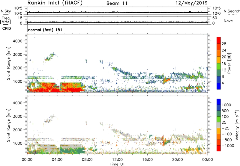Click the red high-power echo region near 06:00
Screen dimensions: 240x166
coord(72,87)
